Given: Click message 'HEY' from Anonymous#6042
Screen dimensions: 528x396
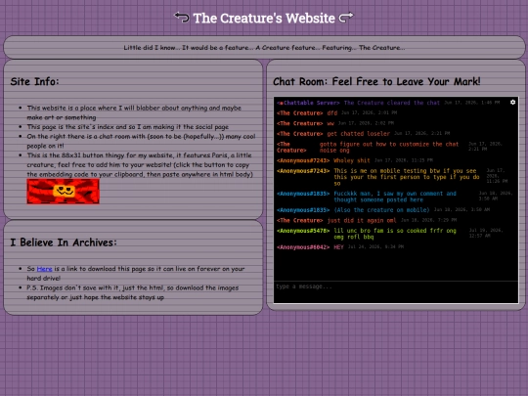Looking at the screenshot, I should 338,247.
